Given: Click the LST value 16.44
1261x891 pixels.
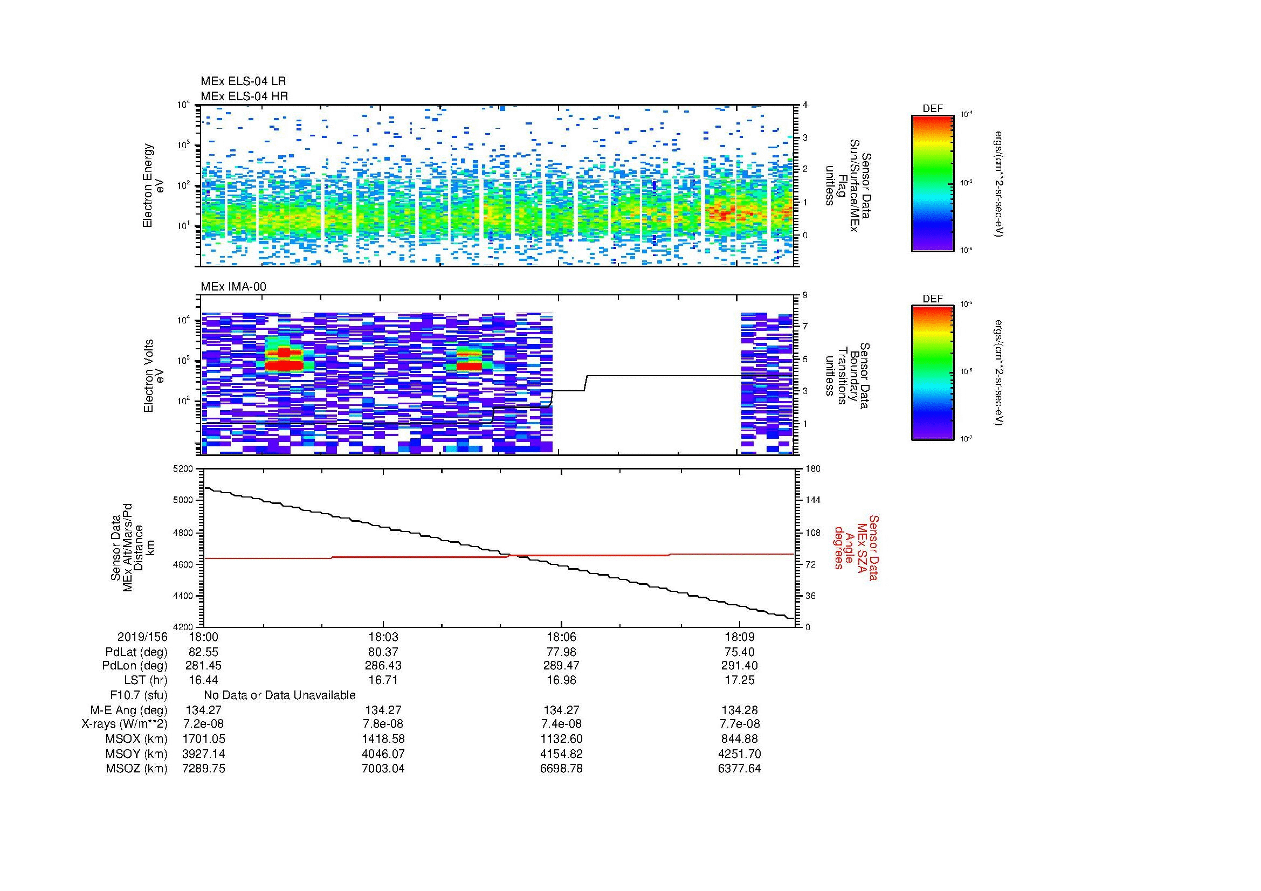Looking at the screenshot, I should 203,680.
